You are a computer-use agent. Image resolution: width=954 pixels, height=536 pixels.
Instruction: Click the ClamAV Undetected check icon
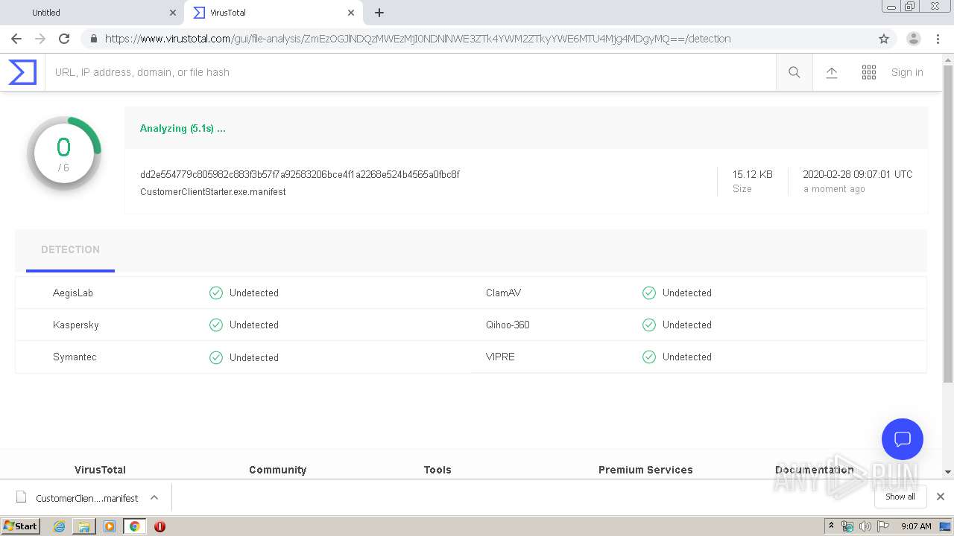tap(649, 293)
